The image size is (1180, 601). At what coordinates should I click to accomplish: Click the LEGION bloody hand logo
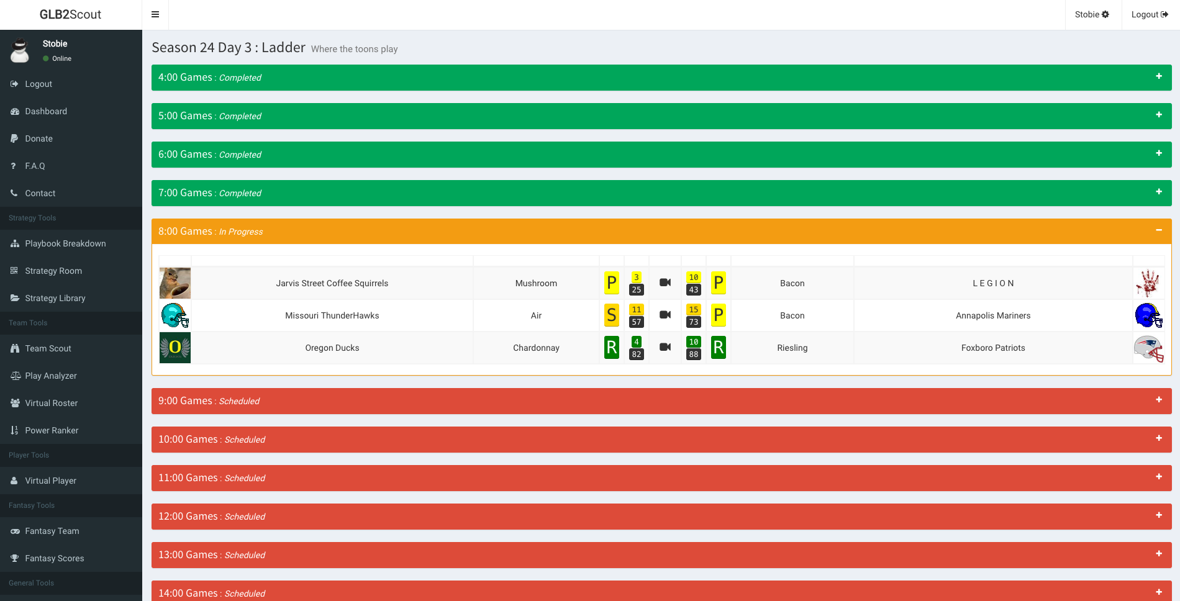[1148, 283]
